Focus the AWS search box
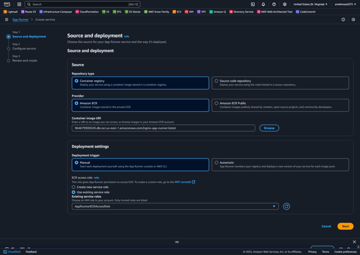Viewport: 360px width, 255px height. click(x=82, y=4)
